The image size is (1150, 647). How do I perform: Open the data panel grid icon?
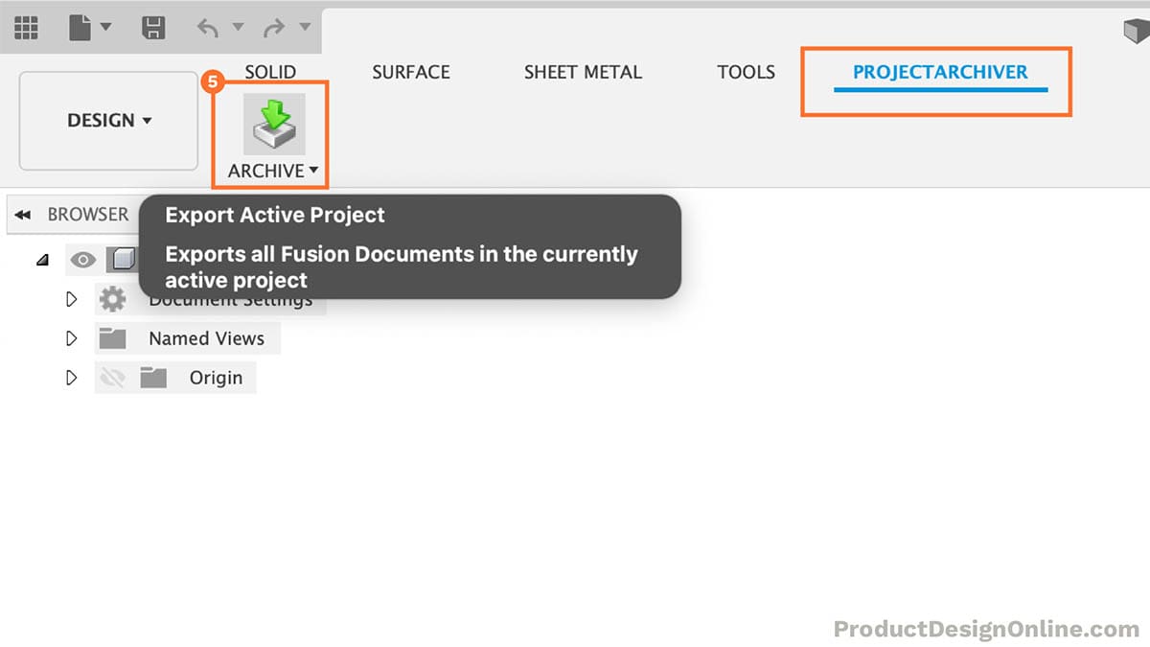click(26, 28)
